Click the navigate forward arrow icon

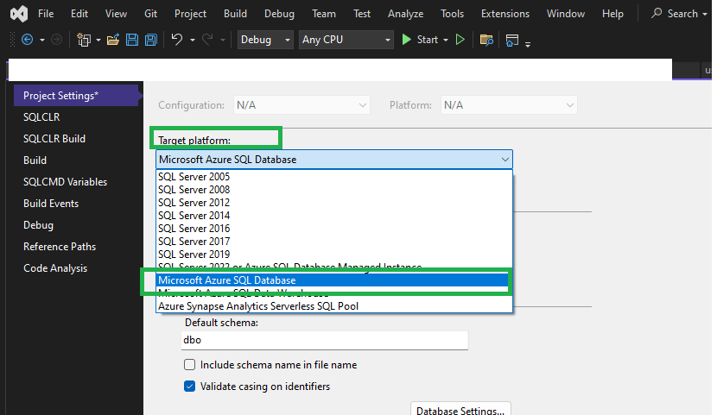pos(57,41)
